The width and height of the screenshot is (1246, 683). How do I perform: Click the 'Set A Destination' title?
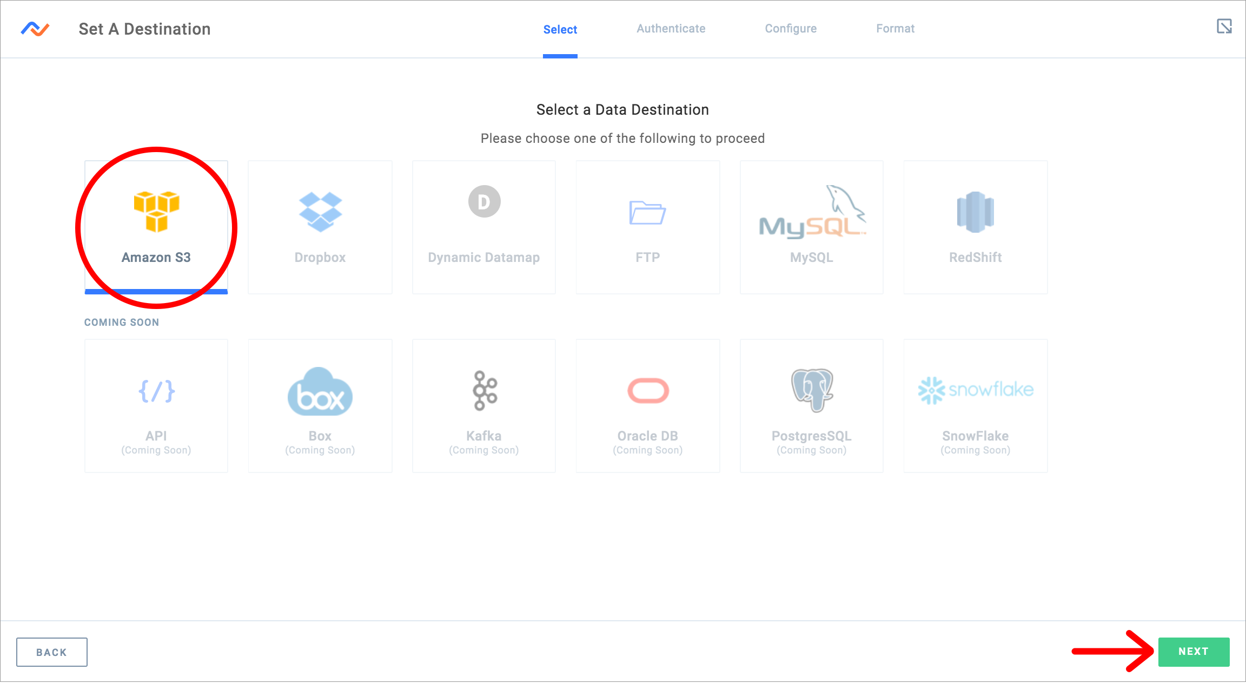(x=145, y=29)
